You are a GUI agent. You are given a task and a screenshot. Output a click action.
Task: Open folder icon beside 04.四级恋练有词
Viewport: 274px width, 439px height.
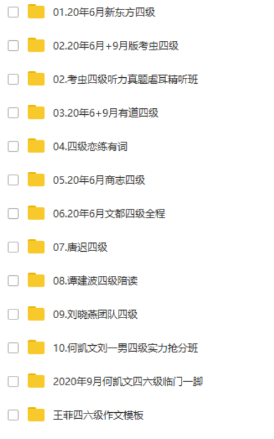pyautogui.click(x=36, y=146)
